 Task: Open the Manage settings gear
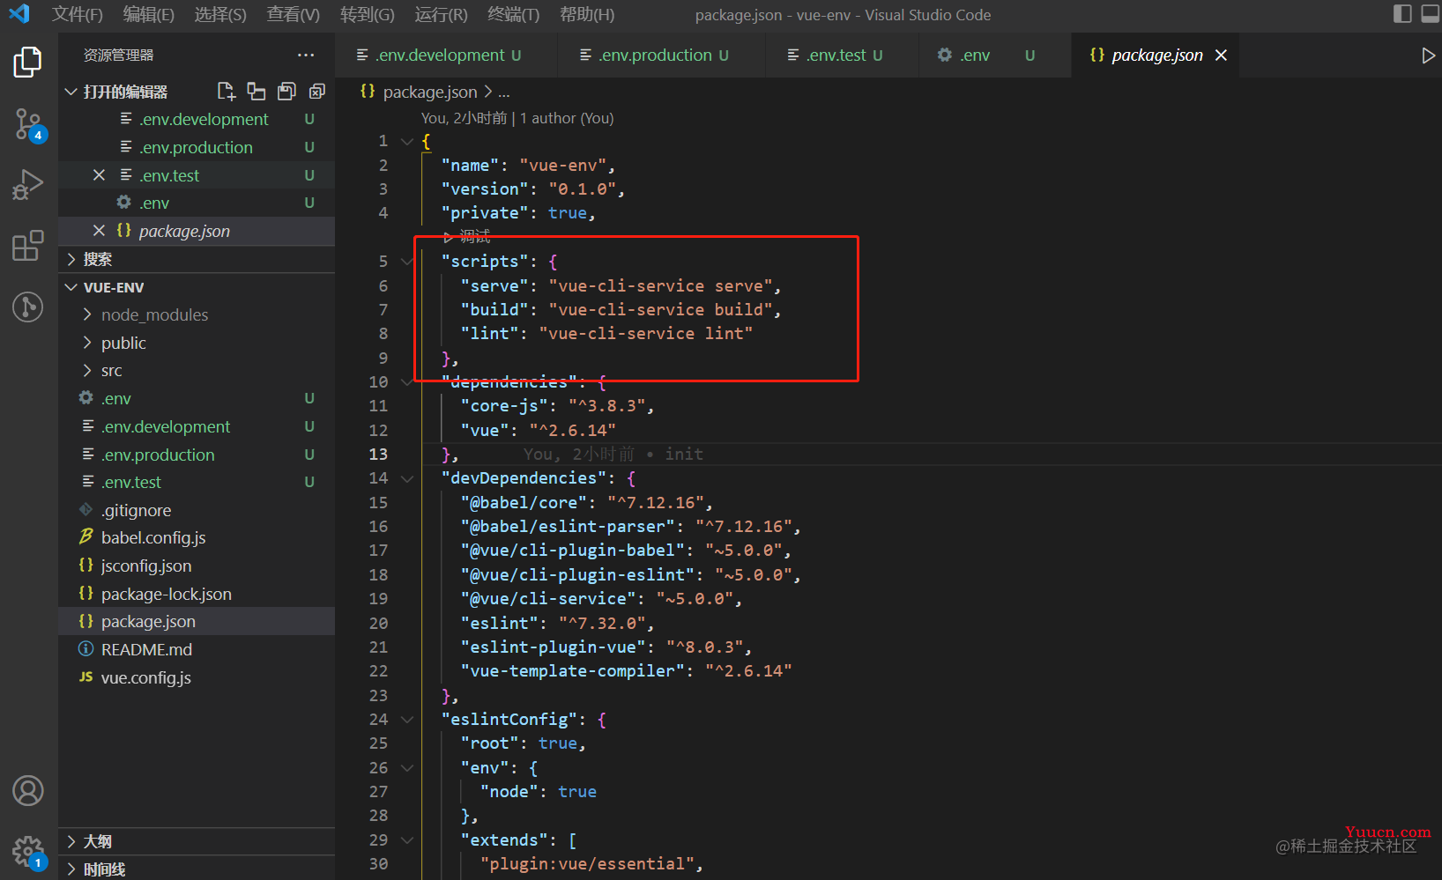(27, 852)
